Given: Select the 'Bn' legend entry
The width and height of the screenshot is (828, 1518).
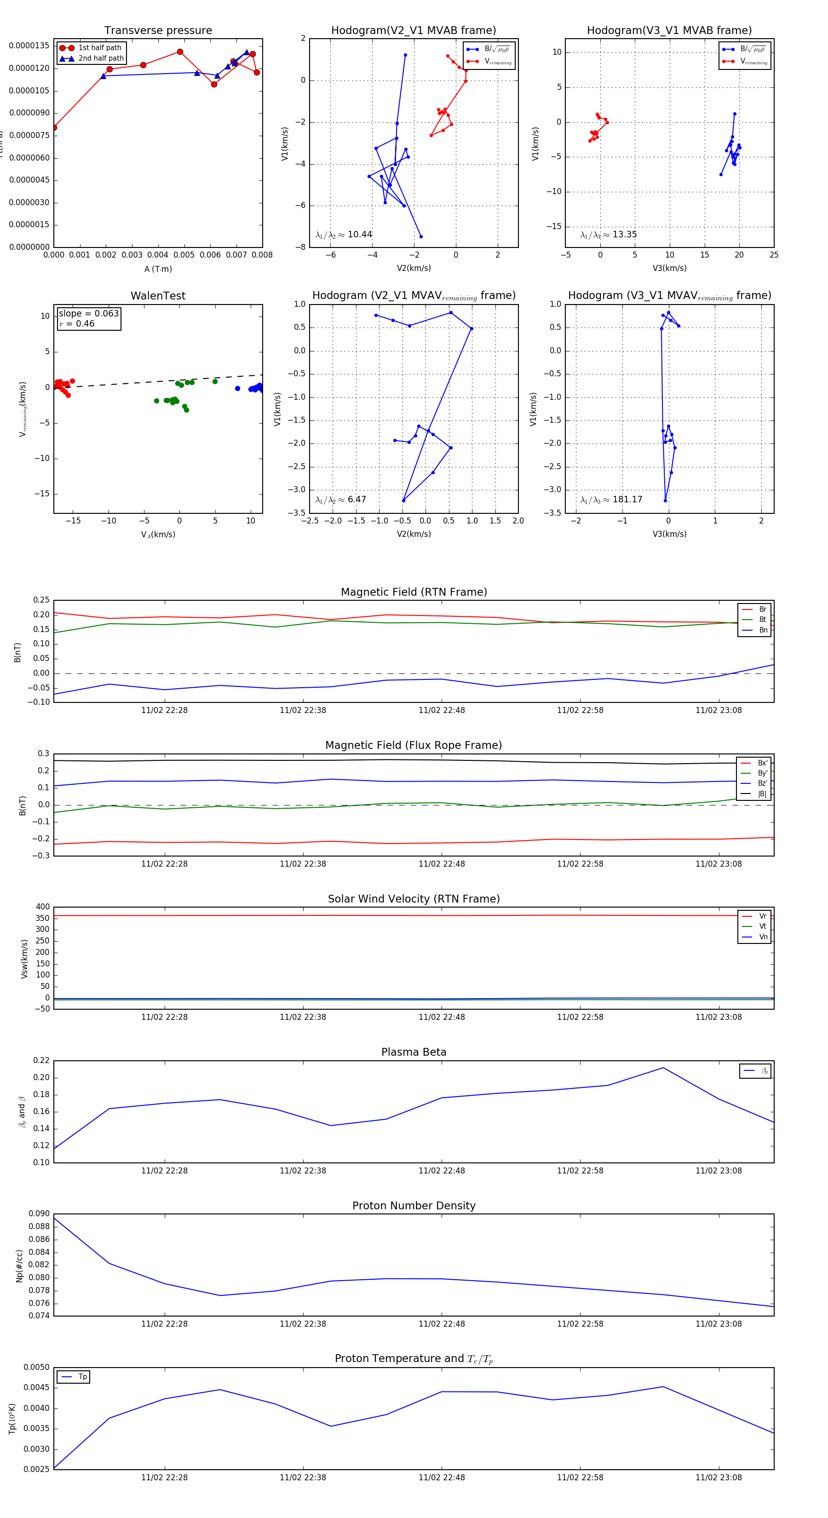Looking at the screenshot, I should [x=754, y=630].
